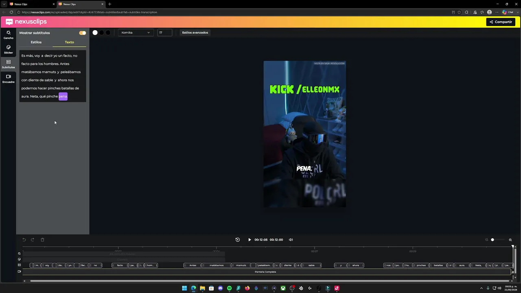Select the 'mamuts' subtitle block in timeline

point(241,265)
